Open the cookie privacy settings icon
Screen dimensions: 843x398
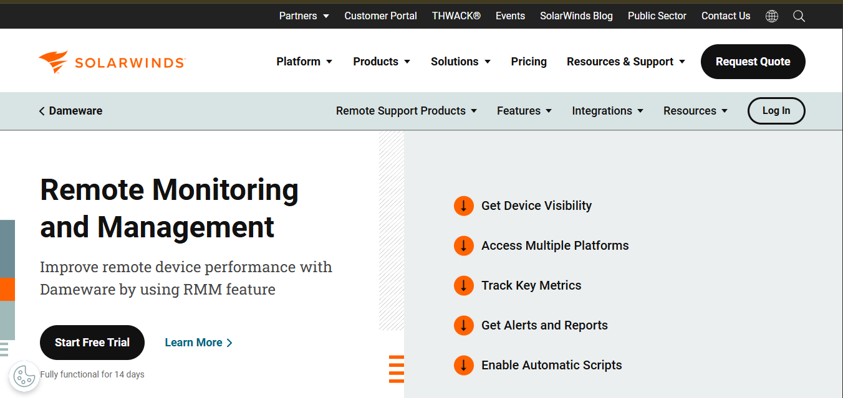(x=24, y=376)
